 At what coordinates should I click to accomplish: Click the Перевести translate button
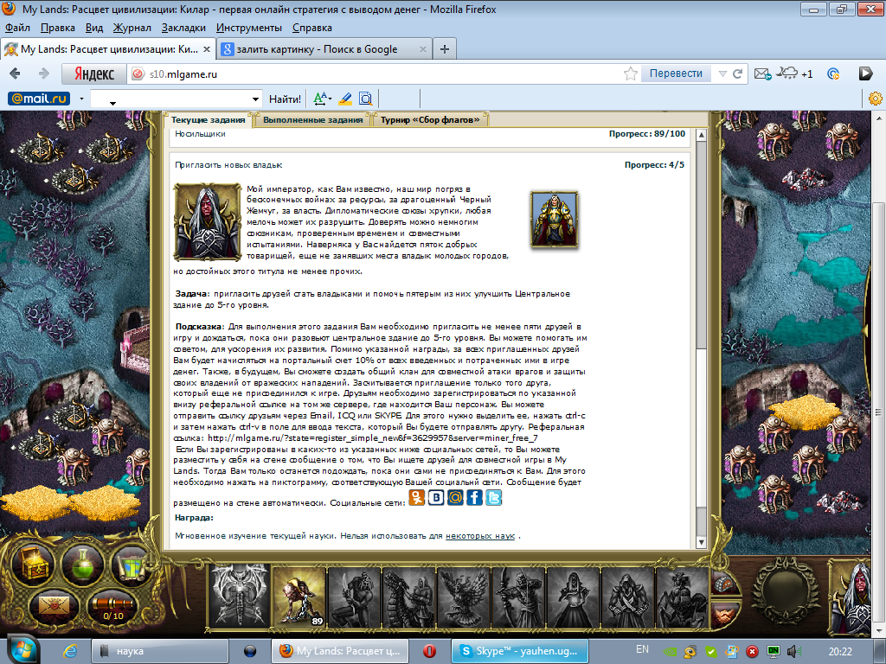pyautogui.click(x=676, y=73)
